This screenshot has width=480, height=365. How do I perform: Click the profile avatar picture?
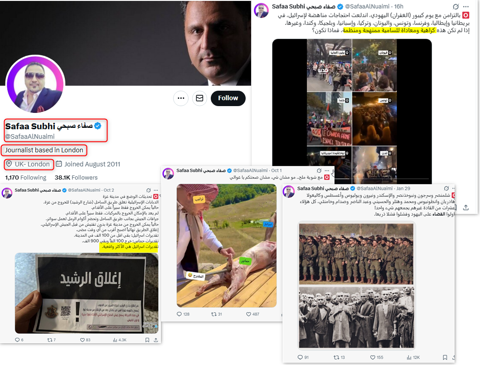(35, 84)
